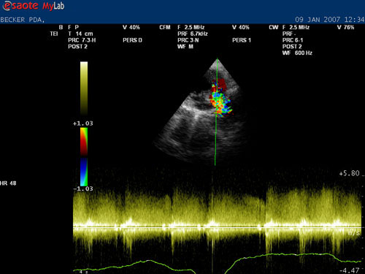The width and height of the screenshot is (365, 274).
Task: Select the CW mode parameter label
Action: point(274,27)
